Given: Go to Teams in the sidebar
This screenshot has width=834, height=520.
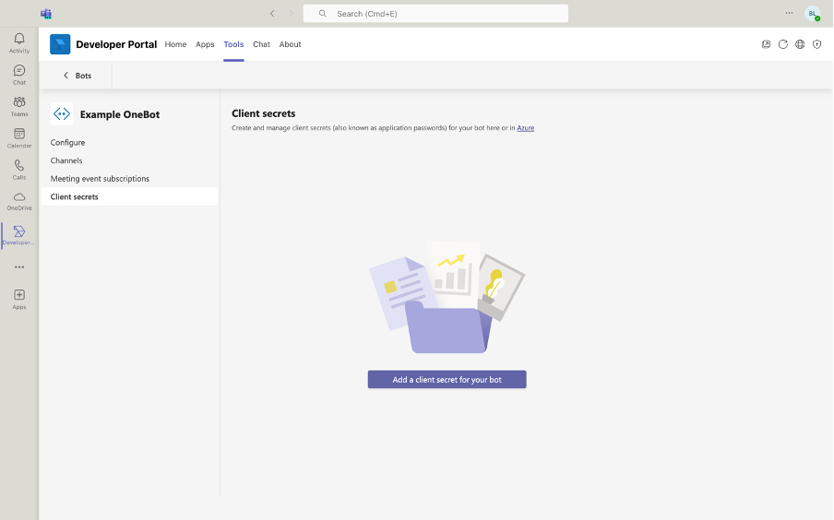Looking at the screenshot, I should (x=19, y=106).
